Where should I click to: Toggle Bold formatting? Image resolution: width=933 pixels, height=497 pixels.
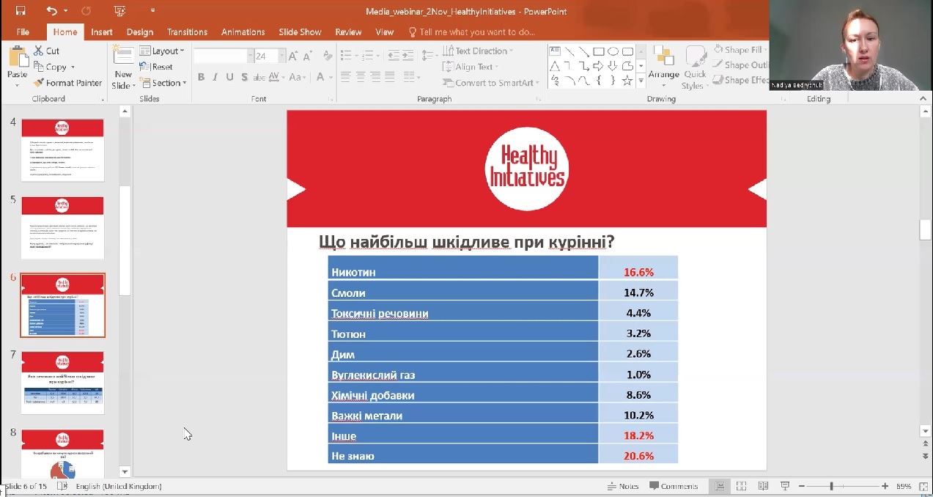(201, 77)
